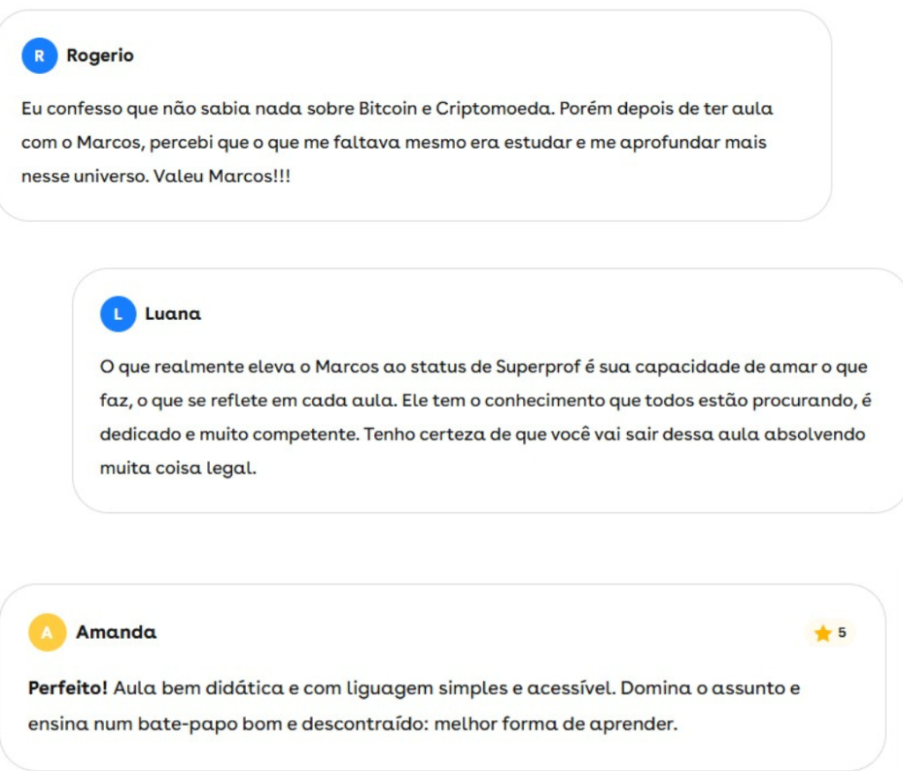Click the bold word "Perfeito!"

pos(68,688)
